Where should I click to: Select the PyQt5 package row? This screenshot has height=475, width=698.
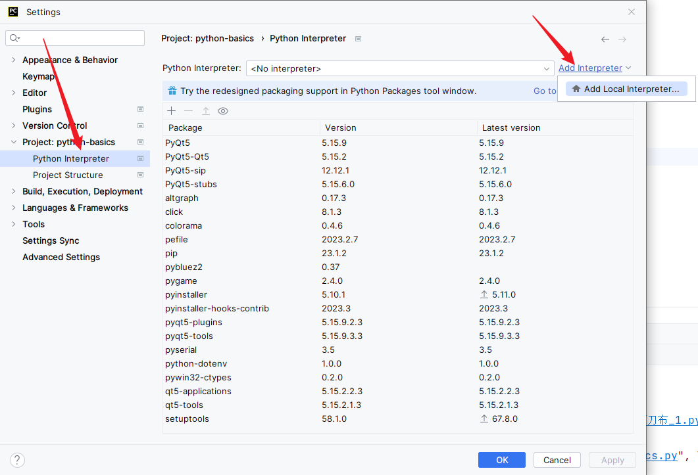(398, 143)
